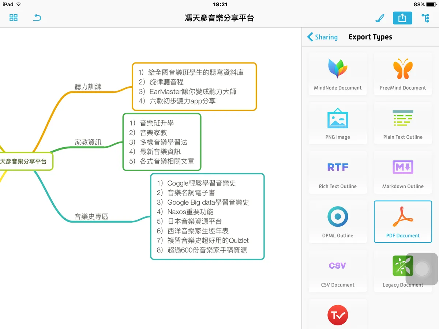Open the outline tree icon

pyautogui.click(x=425, y=18)
